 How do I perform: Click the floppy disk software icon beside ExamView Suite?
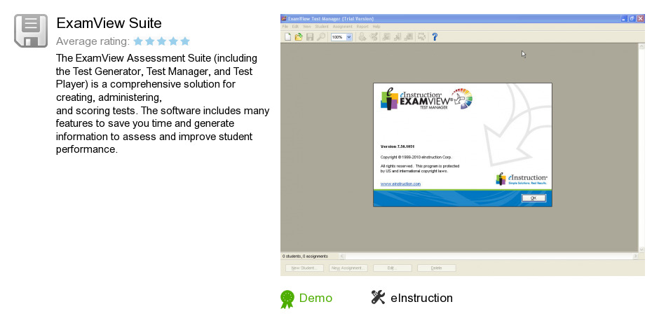[x=31, y=31]
